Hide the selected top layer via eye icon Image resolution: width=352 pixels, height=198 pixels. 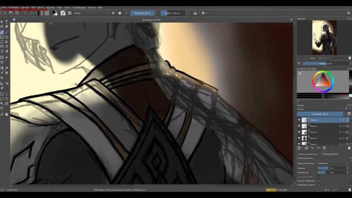(x=299, y=120)
